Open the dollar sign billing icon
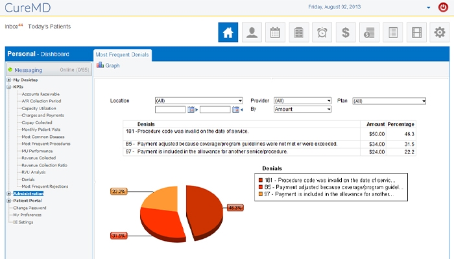The image size is (454, 259). click(346, 32)
